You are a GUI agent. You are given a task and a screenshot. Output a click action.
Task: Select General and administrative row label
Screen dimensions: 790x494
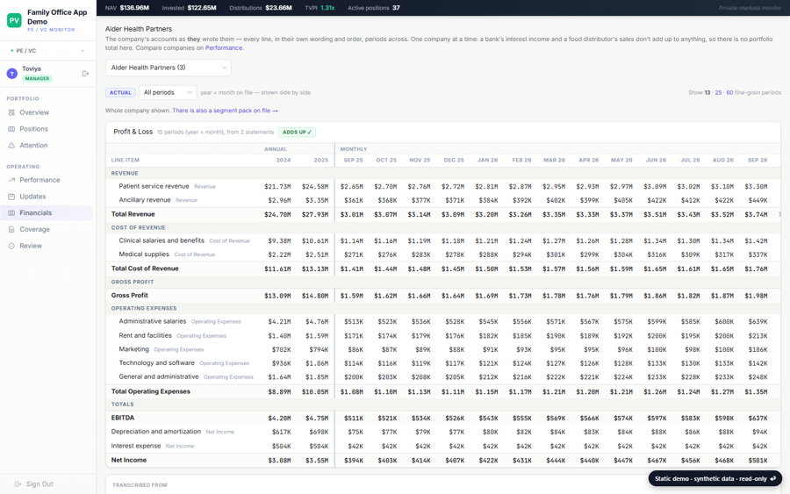click(x=159, y=376)
